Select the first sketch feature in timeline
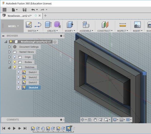This screenshot has width=151, height=134. [33, 128]
